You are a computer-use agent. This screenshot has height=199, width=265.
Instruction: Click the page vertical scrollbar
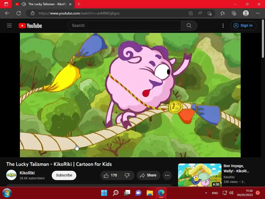point(263,39)
